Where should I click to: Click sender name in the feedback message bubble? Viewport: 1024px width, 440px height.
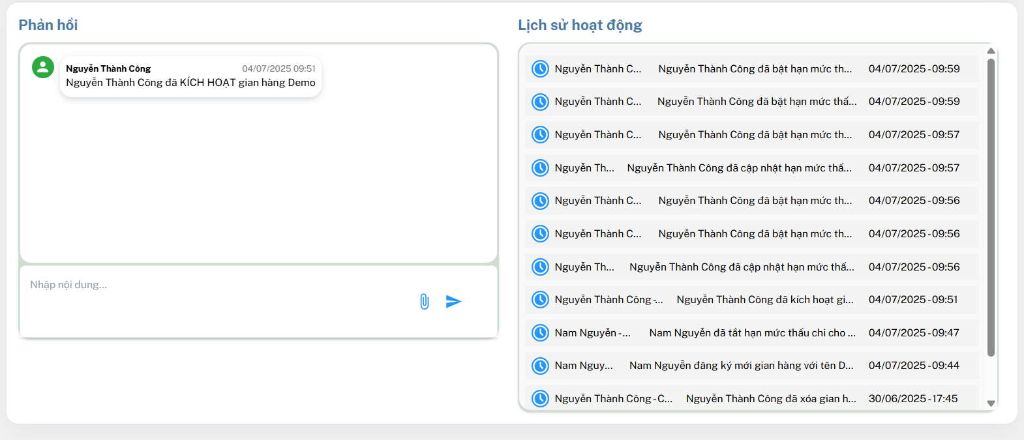[108, 68]
